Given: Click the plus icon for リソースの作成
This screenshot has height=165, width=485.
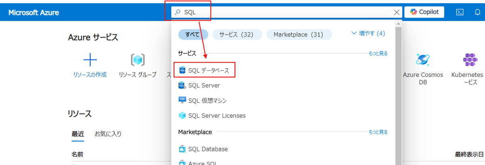Looking at the screenshot, I should pyautogui.click(x=90, y=60).
